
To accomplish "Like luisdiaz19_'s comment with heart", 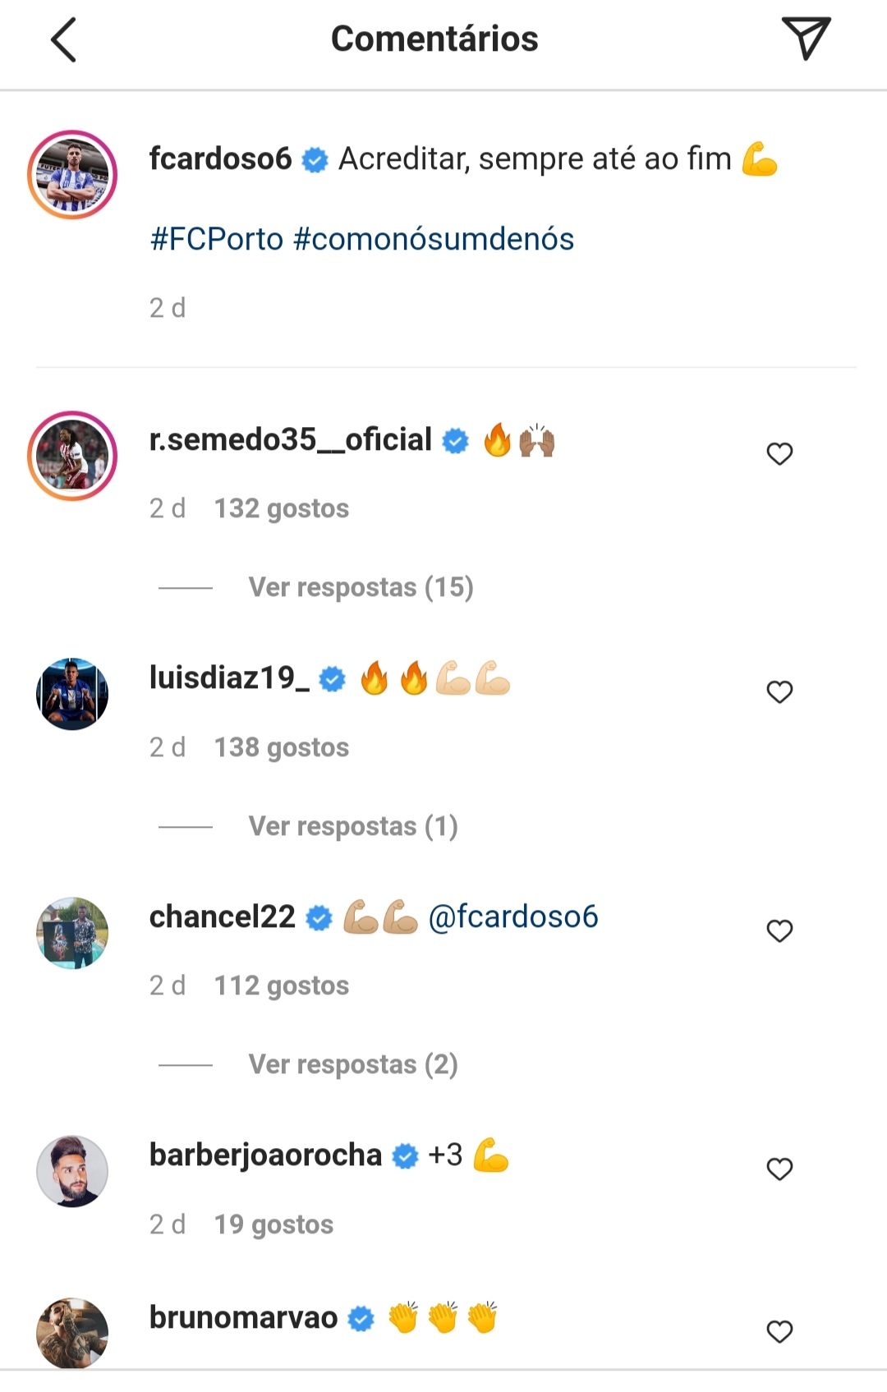I will pyautogui.click(x=779, y=692).
